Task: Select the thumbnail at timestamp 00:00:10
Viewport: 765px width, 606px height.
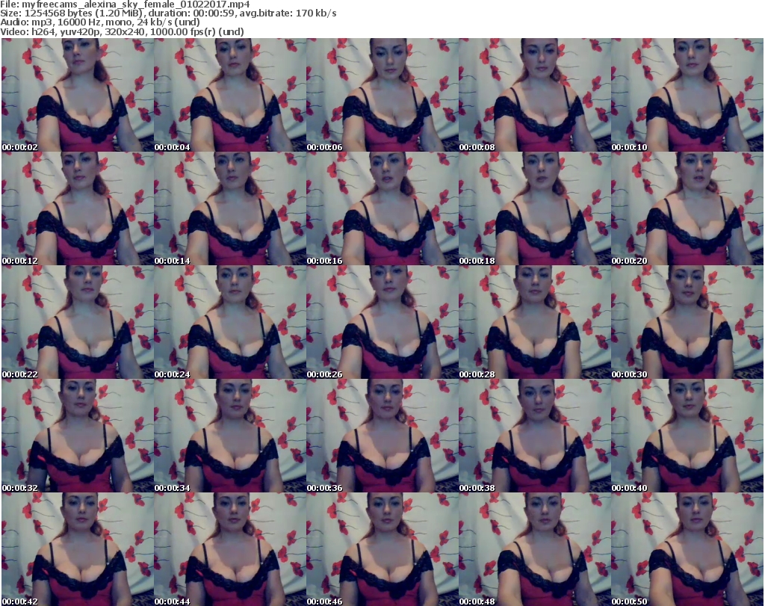Action: pyautogui.click(x=687, y=95)
